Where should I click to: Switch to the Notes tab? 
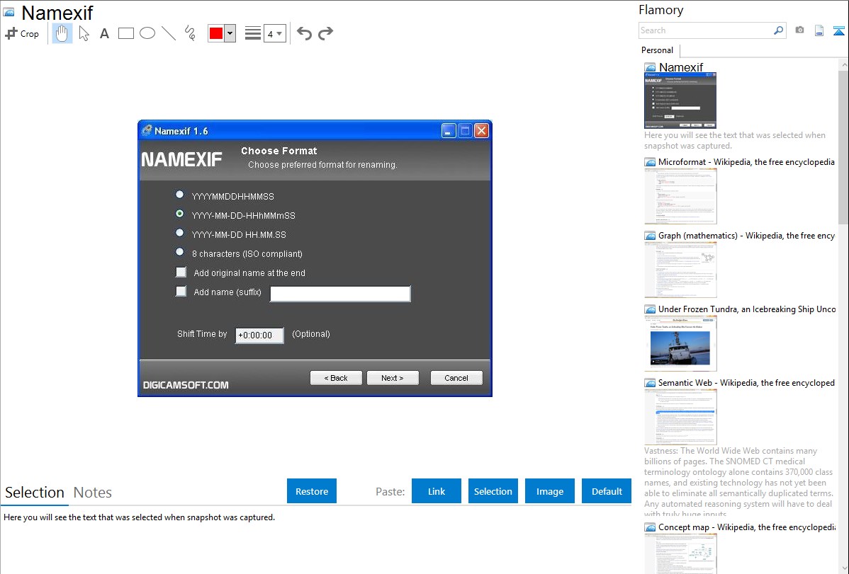(93, 493)
